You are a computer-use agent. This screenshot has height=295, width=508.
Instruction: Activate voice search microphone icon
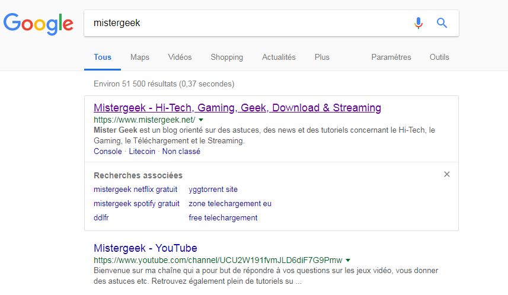pos(418,23)
